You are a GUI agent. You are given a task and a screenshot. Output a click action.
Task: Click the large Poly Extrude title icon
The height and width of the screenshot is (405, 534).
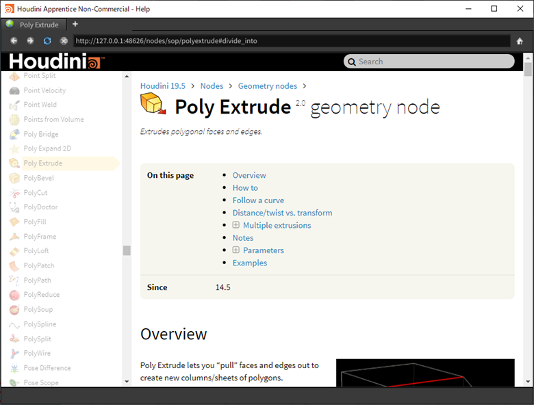point(153,104)
